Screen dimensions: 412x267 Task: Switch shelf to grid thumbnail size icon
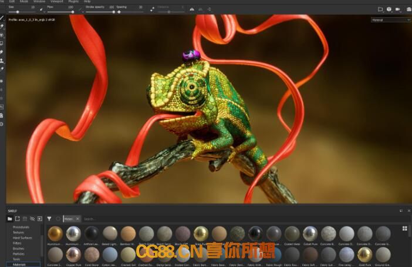point(404,228)
